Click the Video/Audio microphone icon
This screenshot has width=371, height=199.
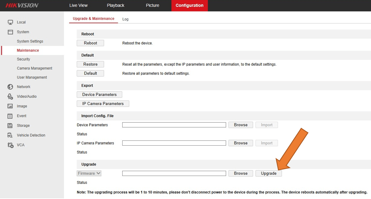coord(10,97)
